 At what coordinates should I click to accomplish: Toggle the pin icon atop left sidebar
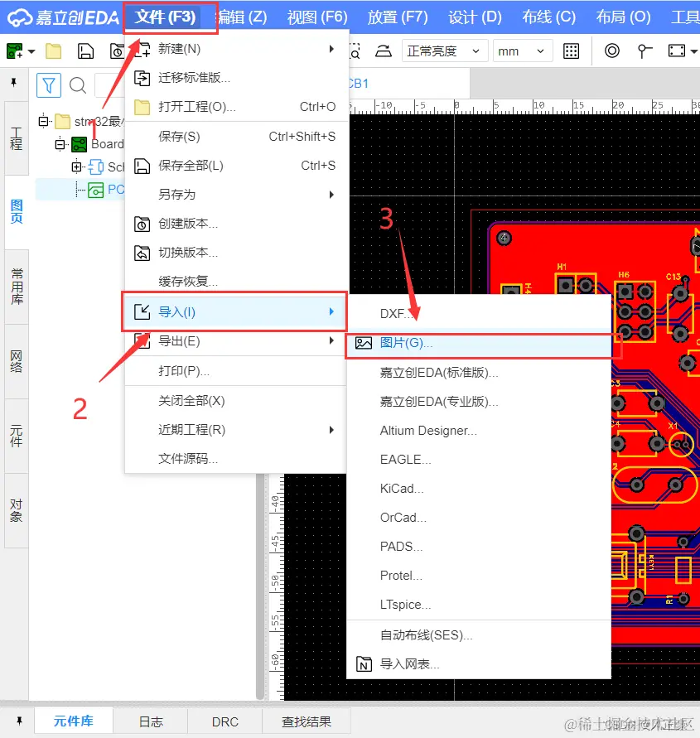[13, 83]
